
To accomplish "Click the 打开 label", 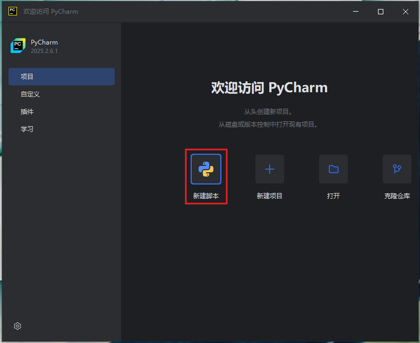I will (x=333, y=196).
